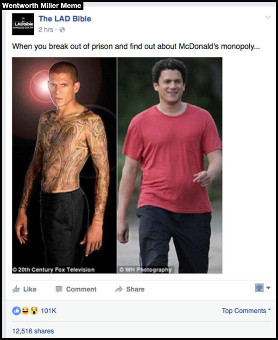
Task: Open the red t-shirt photo on right
Action: 170,165
